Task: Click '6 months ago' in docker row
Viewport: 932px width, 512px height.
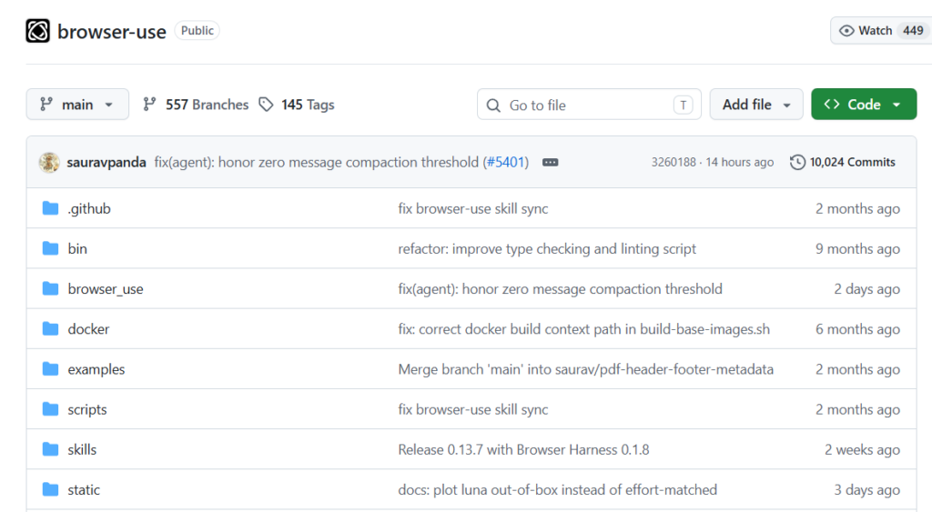Action: (857, 329)
